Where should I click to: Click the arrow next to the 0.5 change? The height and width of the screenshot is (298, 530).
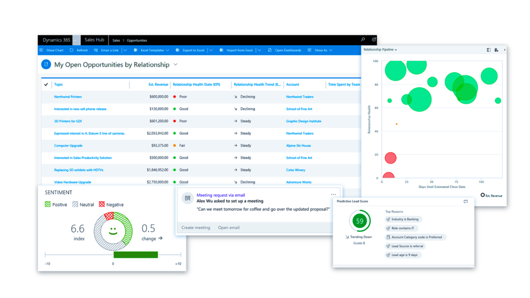pos(161,239)
